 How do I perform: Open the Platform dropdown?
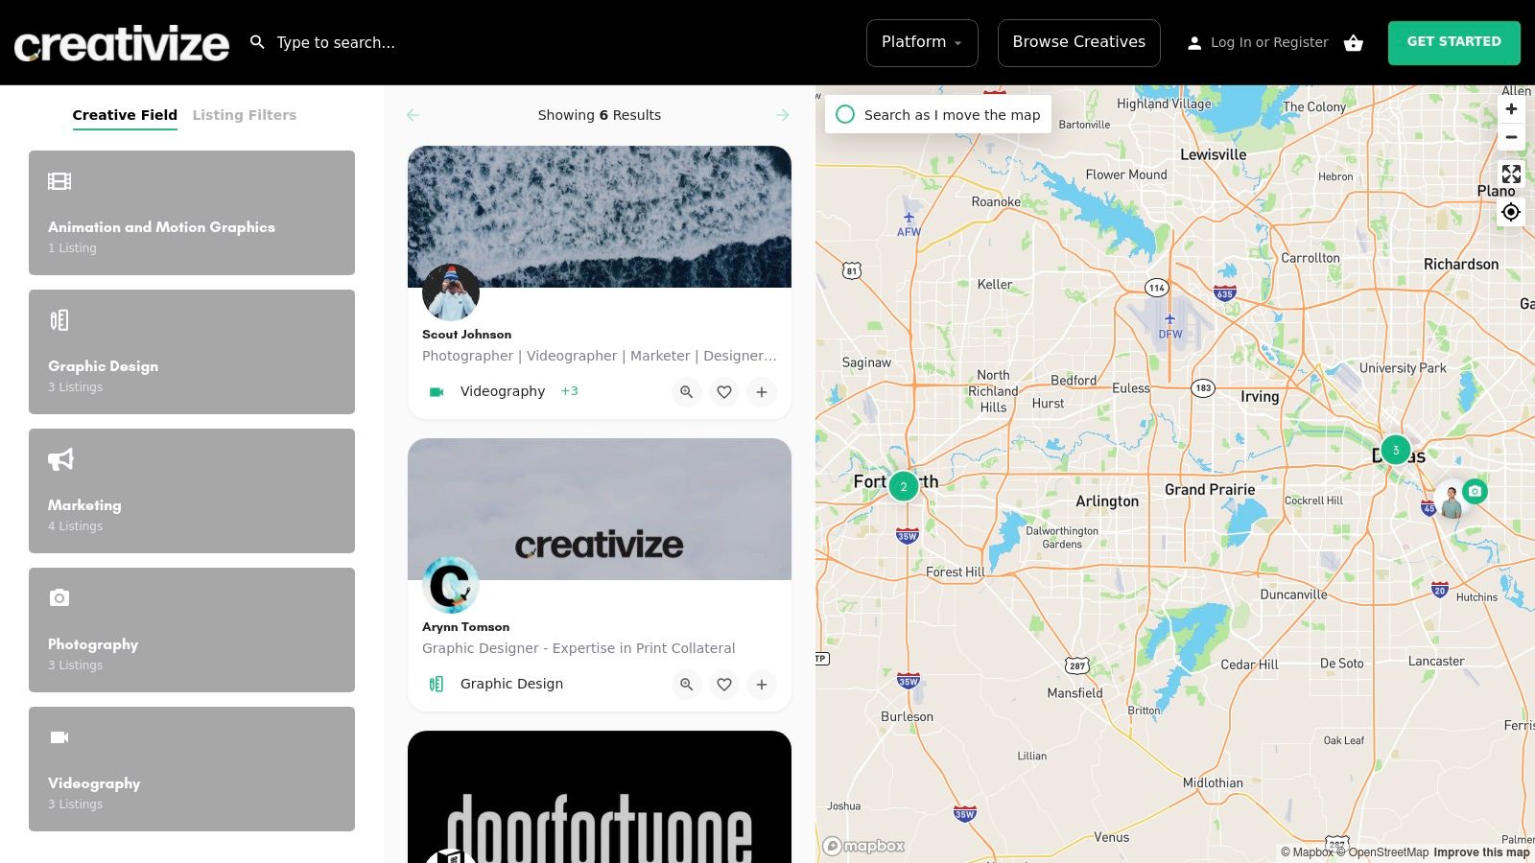click(921, 42)
